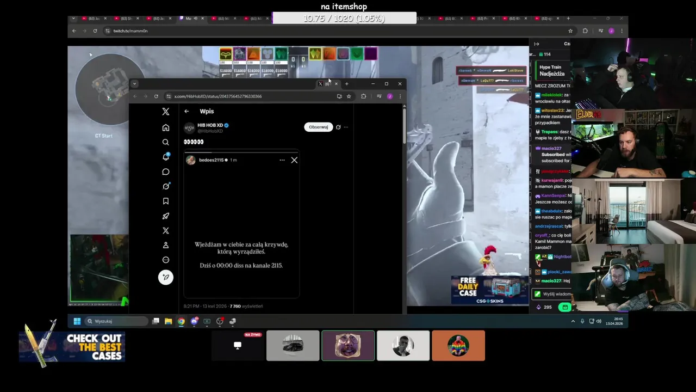Open the X Explore search icon
The image size is (696, 392).
[166, 142]
